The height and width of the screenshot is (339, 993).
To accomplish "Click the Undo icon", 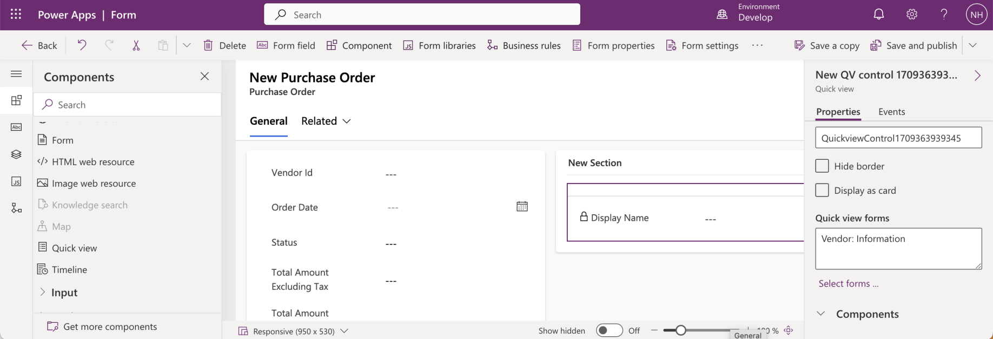I will coord(82,45).
